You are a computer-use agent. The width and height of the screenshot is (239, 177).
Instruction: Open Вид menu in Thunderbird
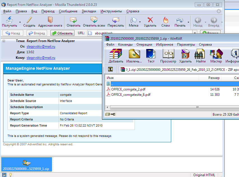click(34, 11)
